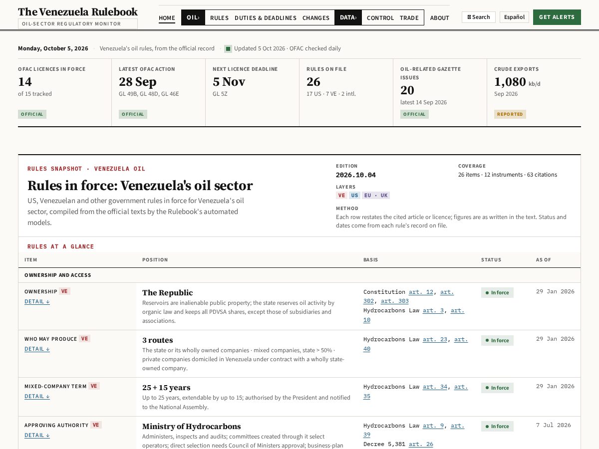Screen dimensions: 599x449
Task: Click the Position column header
Action: (x=155, y=260)
